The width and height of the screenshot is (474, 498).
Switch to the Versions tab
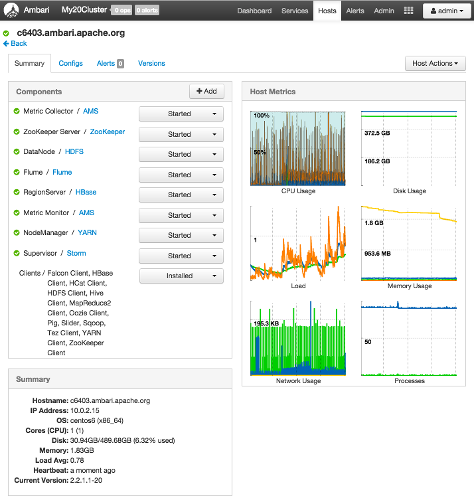click(151, 63)
